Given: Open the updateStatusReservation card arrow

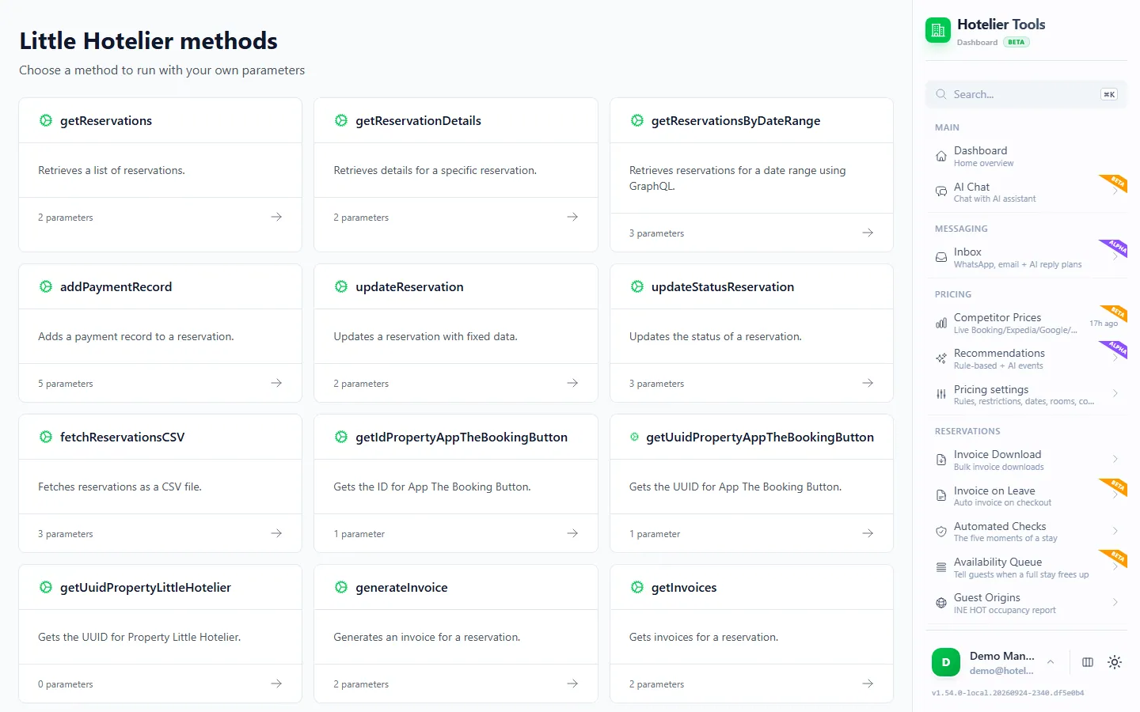Looking at the screenshot, I should [x=868, y=383].
